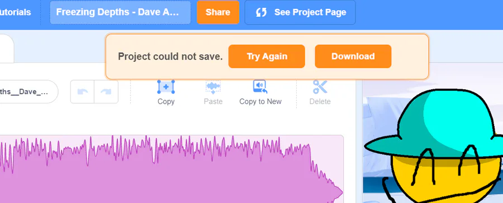The image size is (503, 203).
Task: Choose the Paste waveform icon
Action: [x=213, y=87]
